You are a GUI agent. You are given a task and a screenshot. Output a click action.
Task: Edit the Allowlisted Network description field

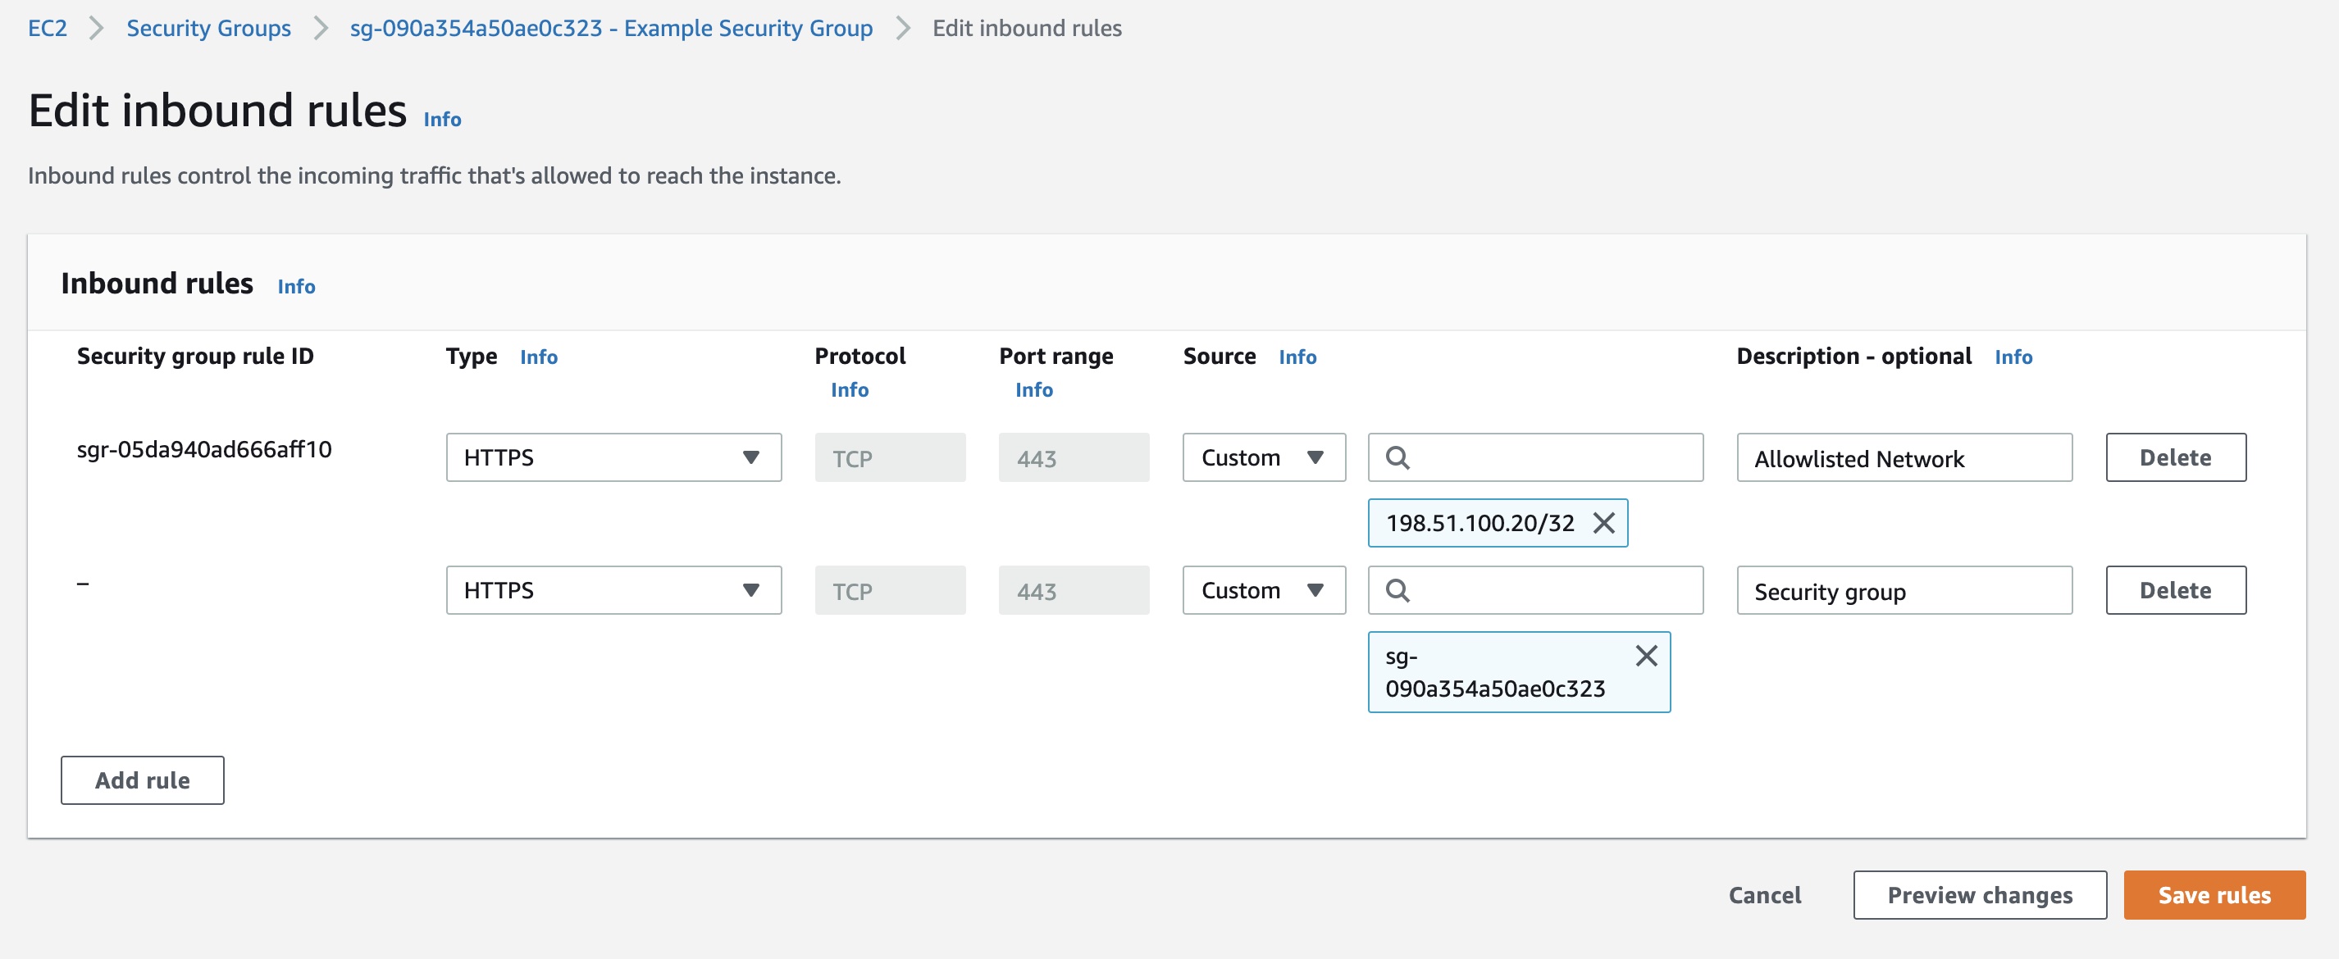1904,457
